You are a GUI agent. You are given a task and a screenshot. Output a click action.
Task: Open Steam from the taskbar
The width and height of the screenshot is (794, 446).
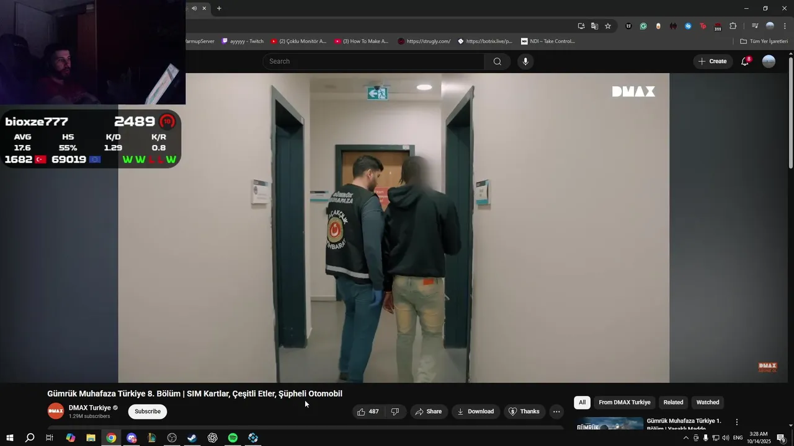[192, 438]
